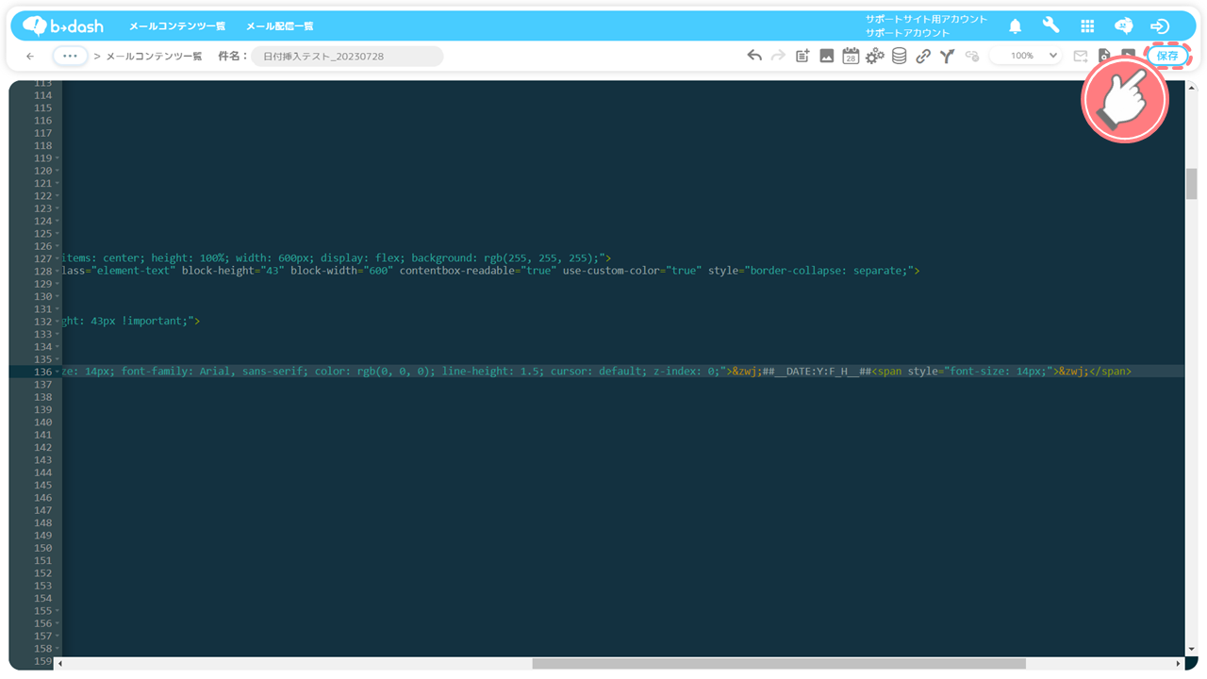The width and height of the screenshot is (1207, 679).
Task: Go back with the left arrow
Action: click(30, 57)
